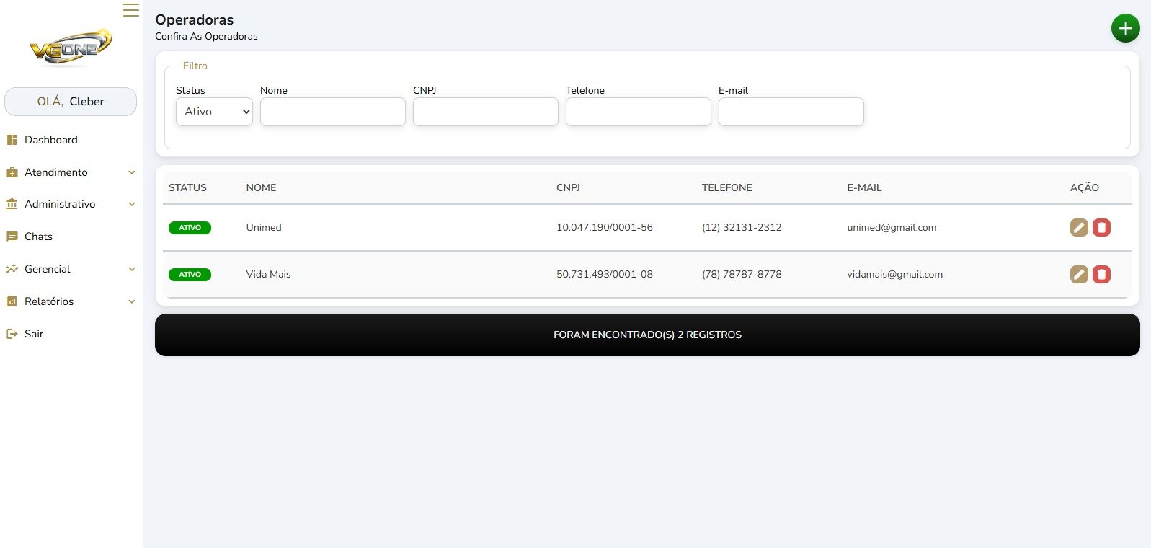Delete the Unimed operadora record
The image size is (1151, 548).
(x=1101, y=228)
